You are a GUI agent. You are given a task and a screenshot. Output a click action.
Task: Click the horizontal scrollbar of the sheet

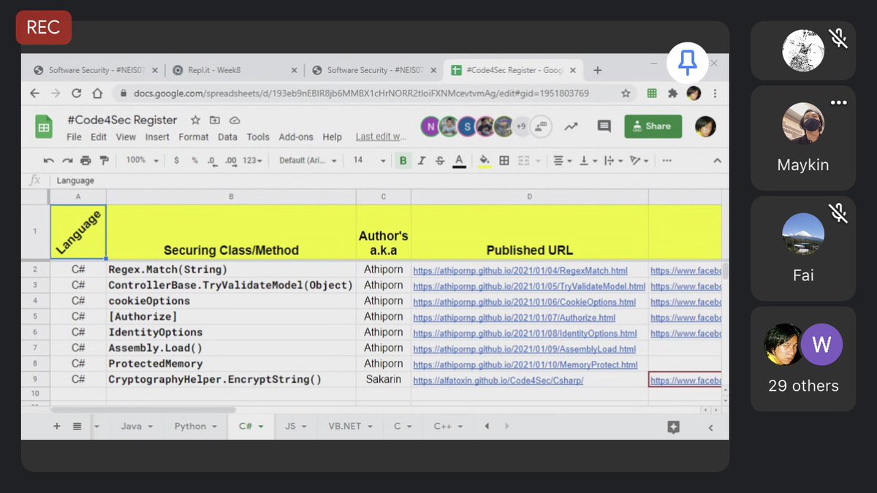point(143,410)
